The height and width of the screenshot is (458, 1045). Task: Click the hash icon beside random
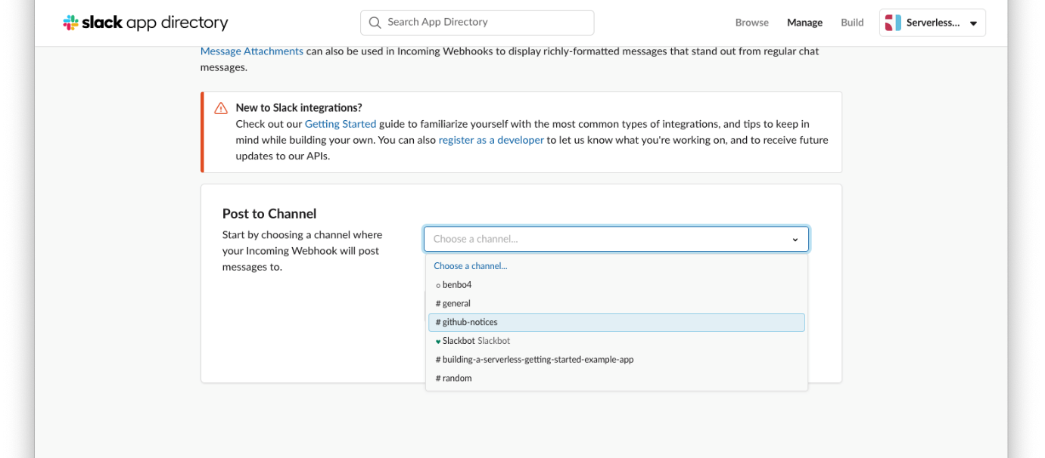[437, 378]
